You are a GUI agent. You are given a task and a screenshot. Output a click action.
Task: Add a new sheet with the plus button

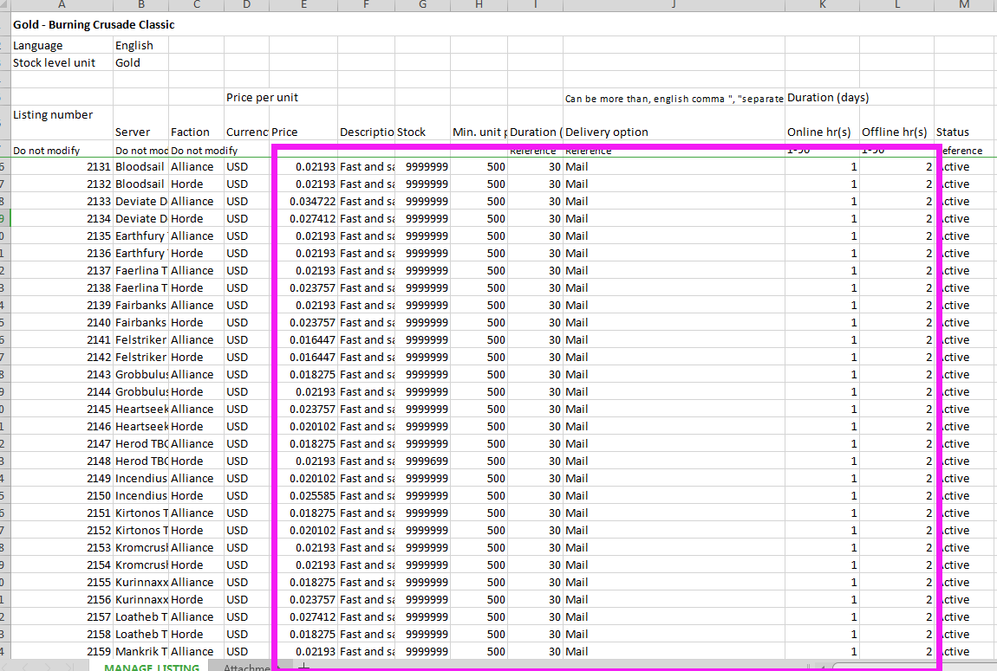tap(304, 667)
